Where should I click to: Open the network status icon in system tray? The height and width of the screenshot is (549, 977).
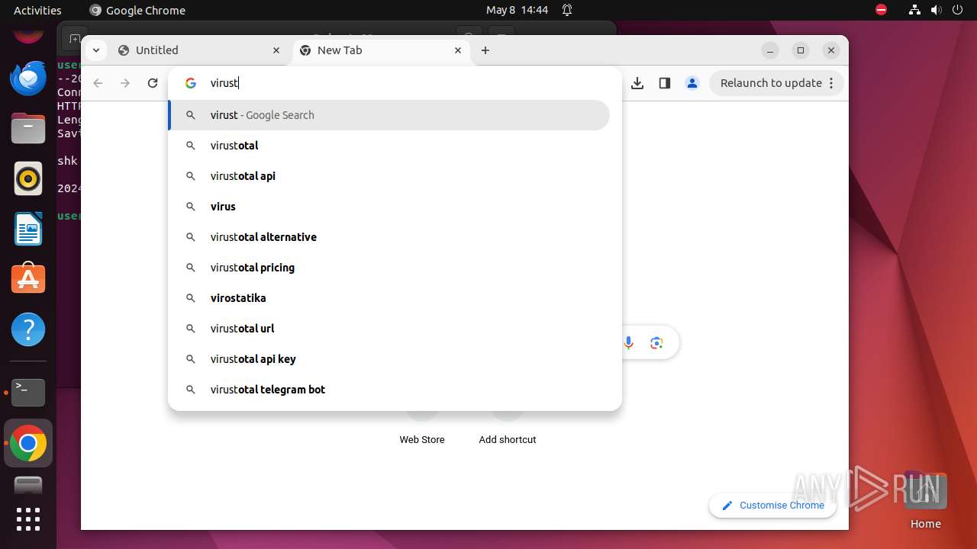click(x=914, y=10)
